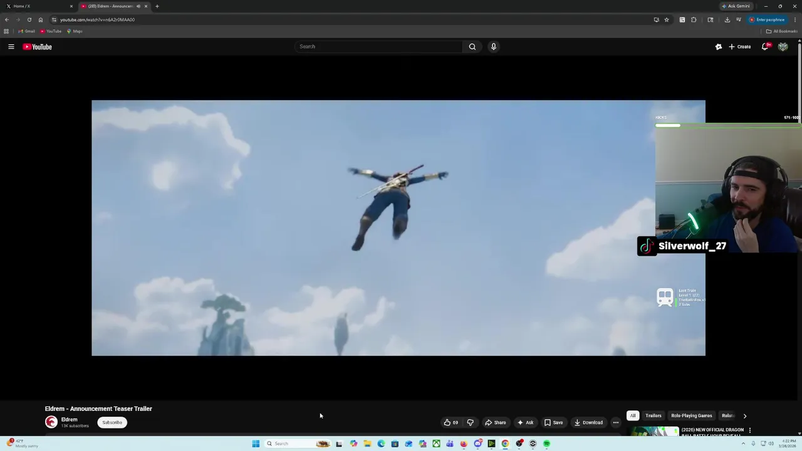Click the Eldrem channel name
Viewport: 802px width, 451px height.
(69, 420)
